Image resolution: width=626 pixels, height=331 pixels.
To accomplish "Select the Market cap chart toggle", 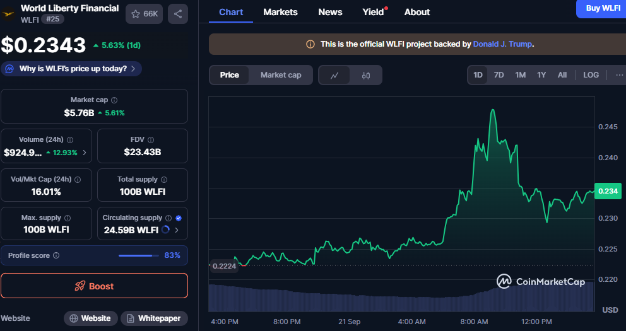I will point(281,75).
